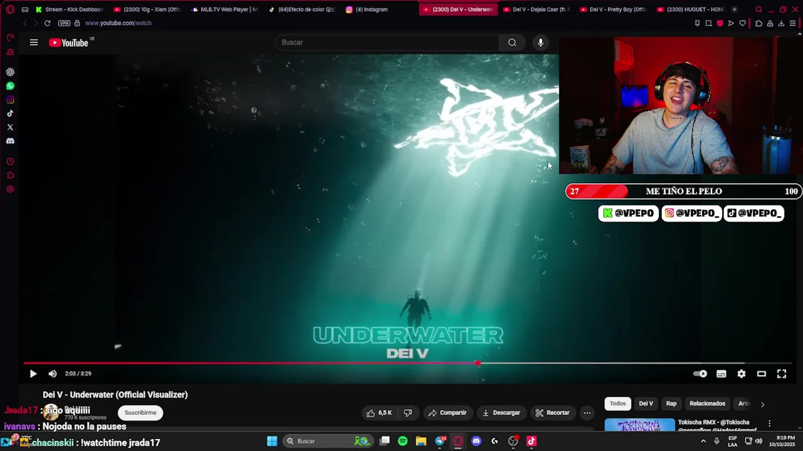Open browser downloads arrow icon
803x451 pixels.
(781, 23)
